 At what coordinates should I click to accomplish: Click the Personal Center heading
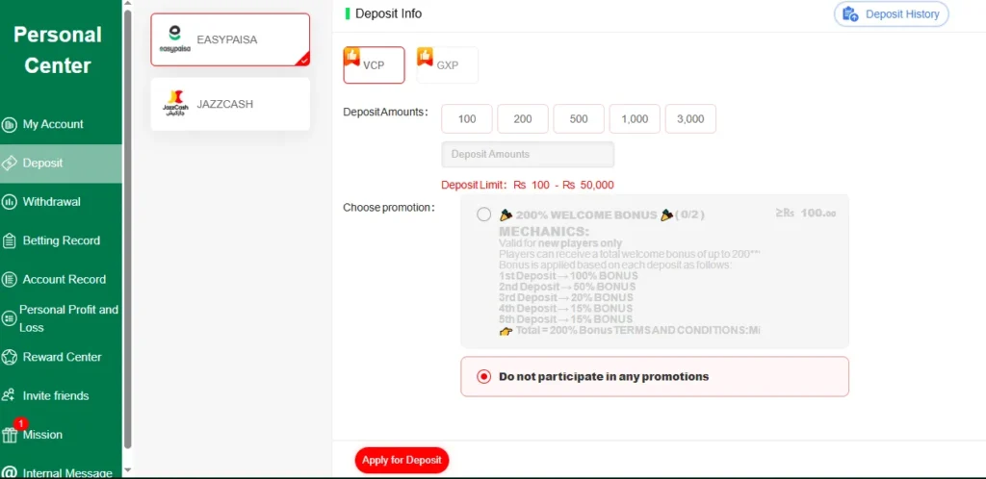57,50
